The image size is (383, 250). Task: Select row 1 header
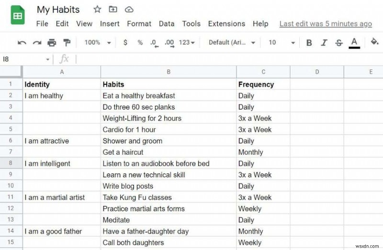click(x=11, y=84)
